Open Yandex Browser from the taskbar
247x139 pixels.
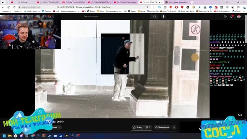click(15, 136)
